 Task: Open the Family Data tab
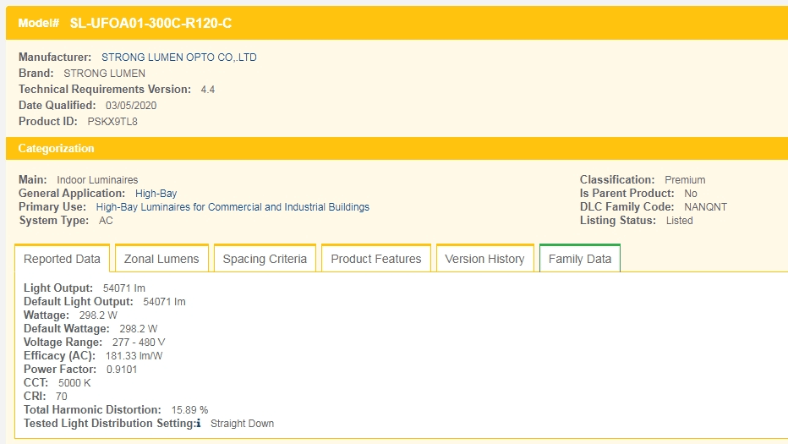pyautogui.click(x=579, y=259)
